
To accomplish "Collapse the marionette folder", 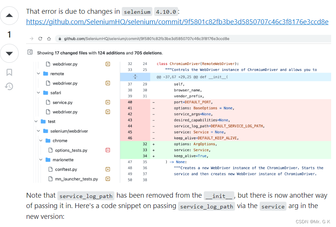I will coord(41,160).
